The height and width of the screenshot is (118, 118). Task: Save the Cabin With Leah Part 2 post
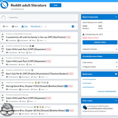coord(29,65)
